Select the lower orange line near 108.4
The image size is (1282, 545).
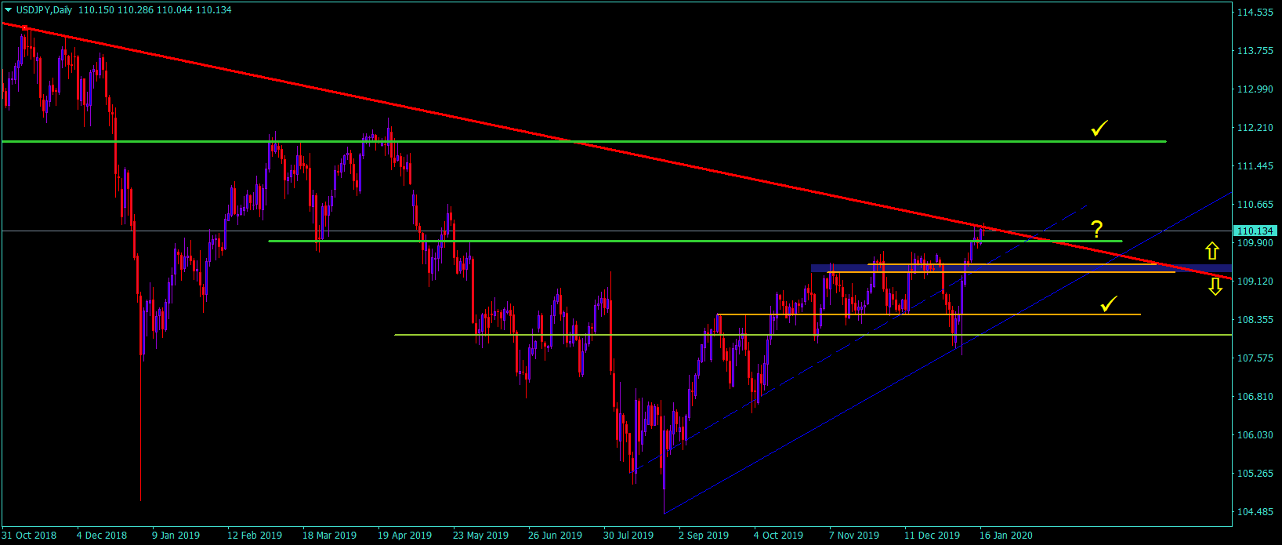tap(929, 314)
